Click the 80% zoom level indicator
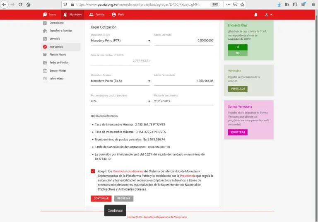Image resolution: width=318 pixels, height=222 pixels. pos(215,5)
